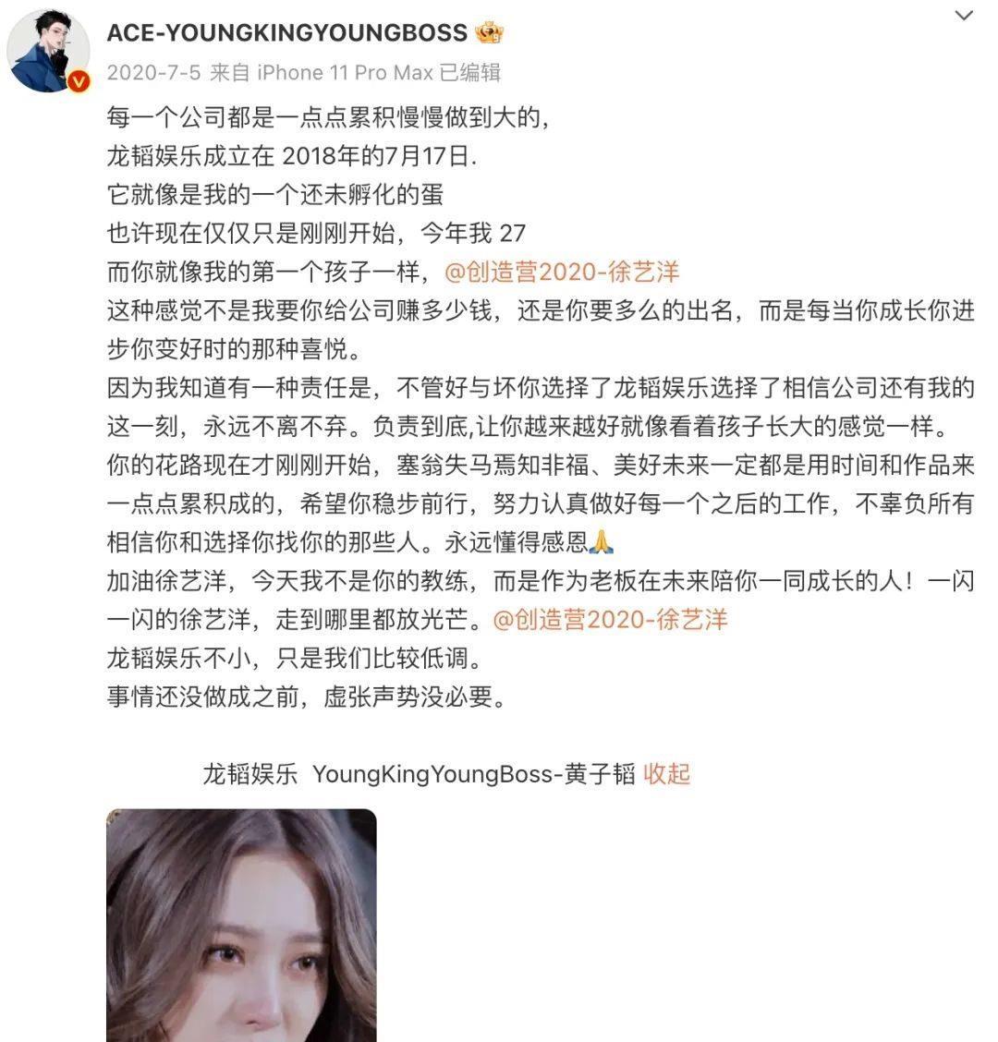
Task: Click the orange verified V badge
Action: (79, 81)
